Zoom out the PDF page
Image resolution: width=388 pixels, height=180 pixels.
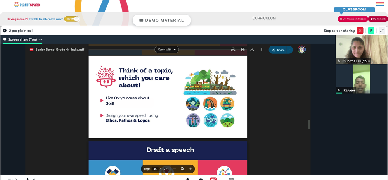pos(175,169)
